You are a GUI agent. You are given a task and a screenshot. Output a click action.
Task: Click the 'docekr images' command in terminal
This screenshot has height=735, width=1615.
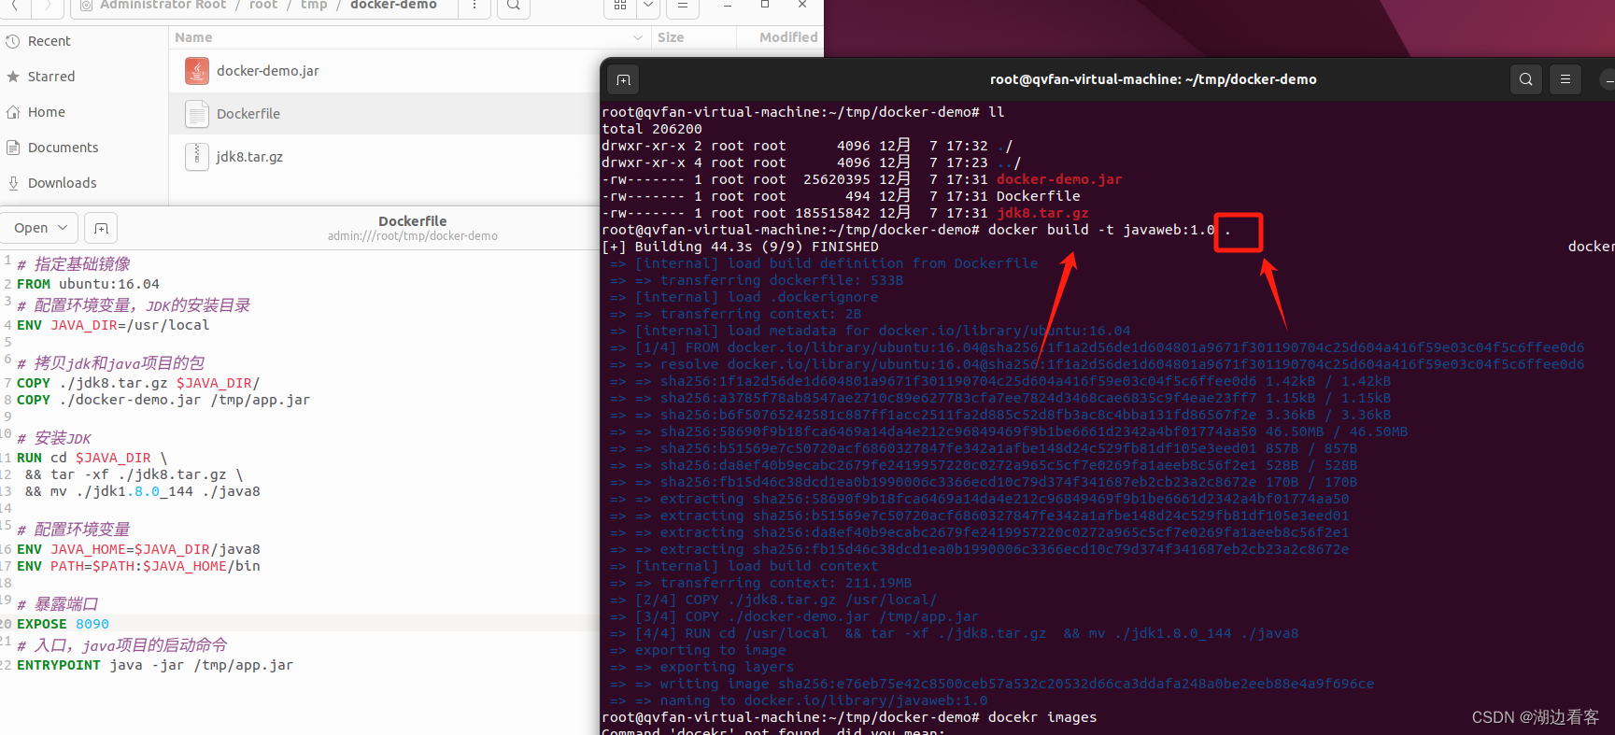coord(1042,717)
